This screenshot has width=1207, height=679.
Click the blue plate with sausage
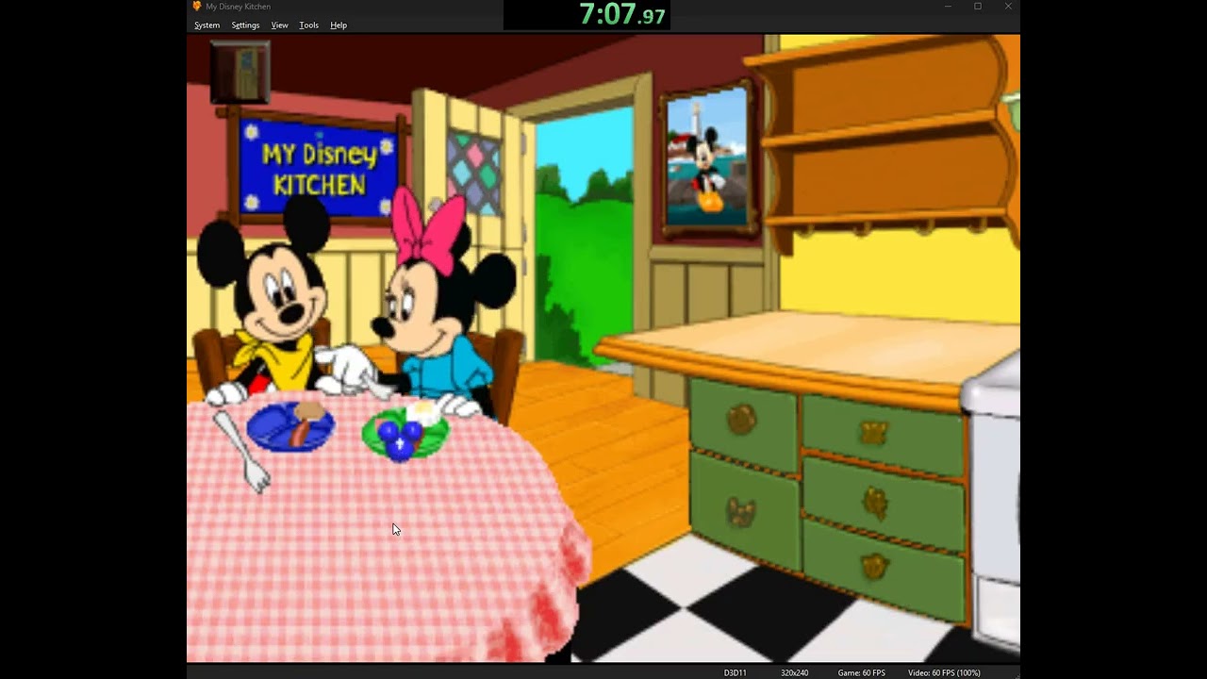tap(290, 427)
